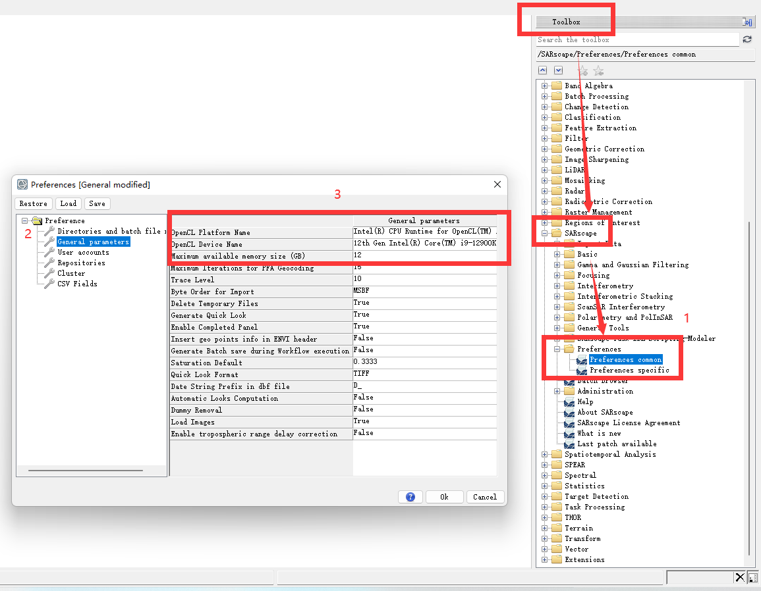The height and width of the screenshot is (591, 761).
Task: Expand the Change Detection folder
Action: (x=544, y=107)
